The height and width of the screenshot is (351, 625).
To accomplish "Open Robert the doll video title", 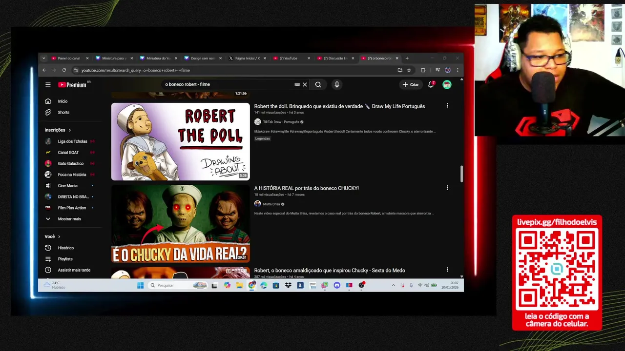I will pyautogui.click(x=339, y=106).
